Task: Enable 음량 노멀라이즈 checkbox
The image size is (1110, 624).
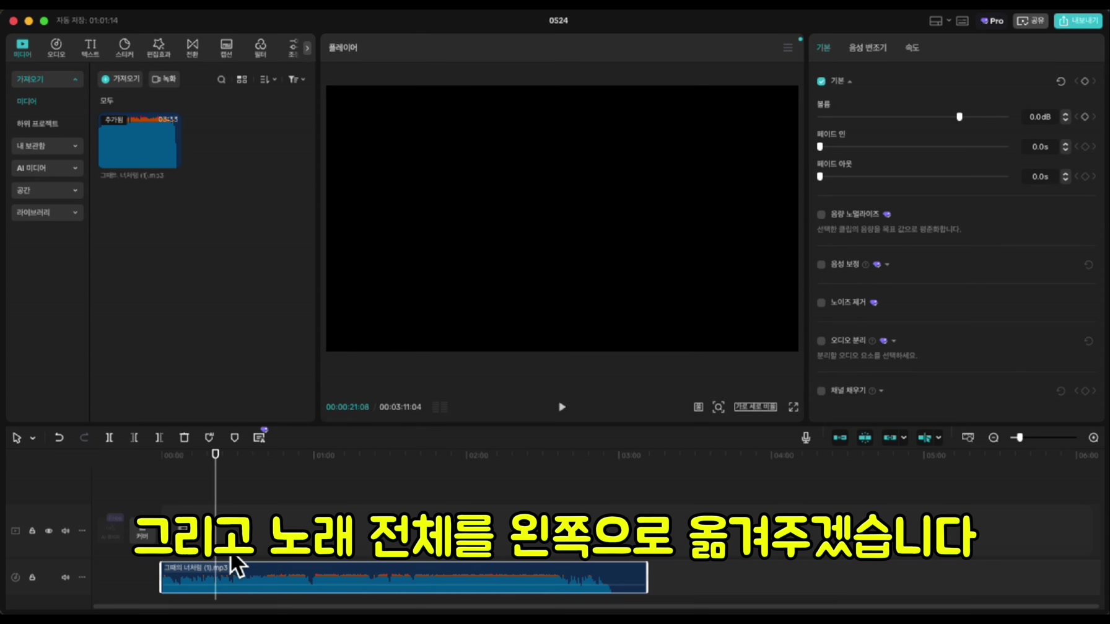Action: pos(821,214)
